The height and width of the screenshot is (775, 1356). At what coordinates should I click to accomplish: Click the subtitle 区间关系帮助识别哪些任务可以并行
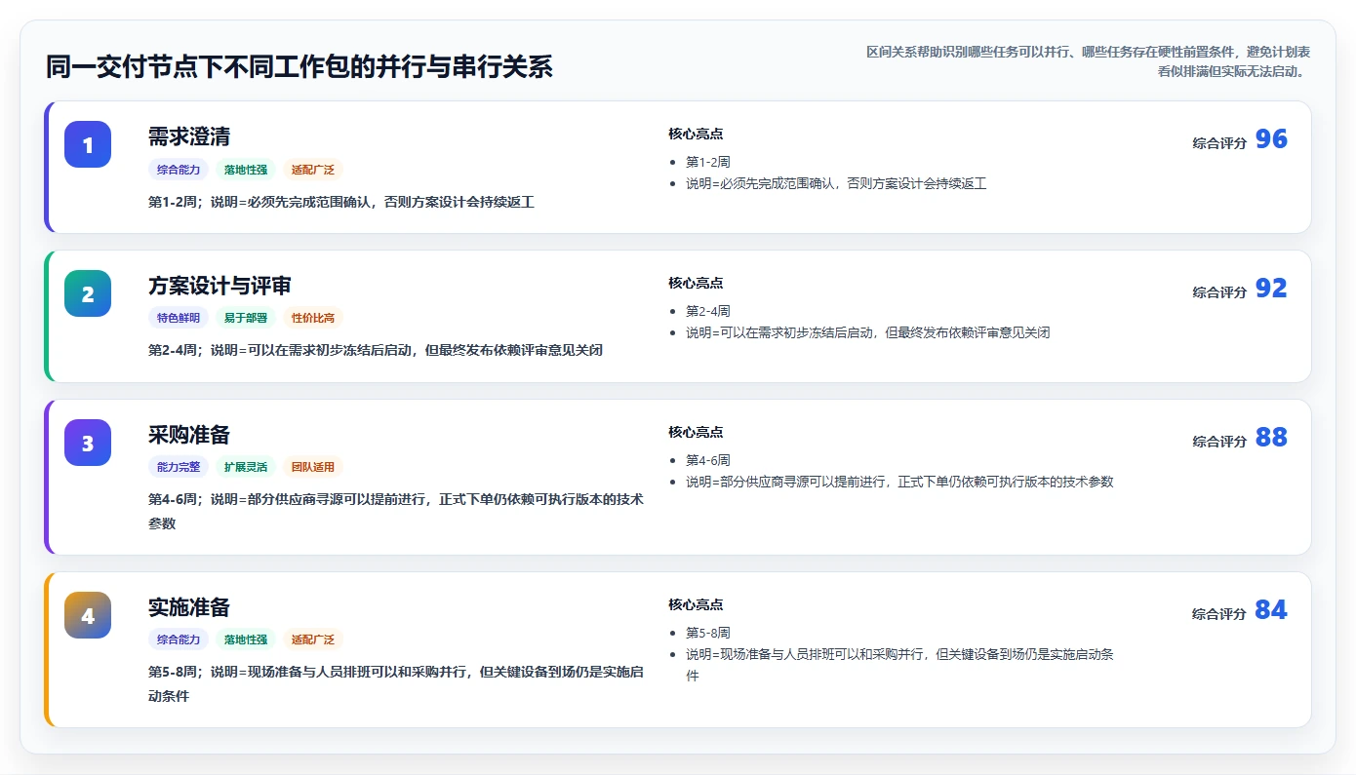(x=1088, y=61)
